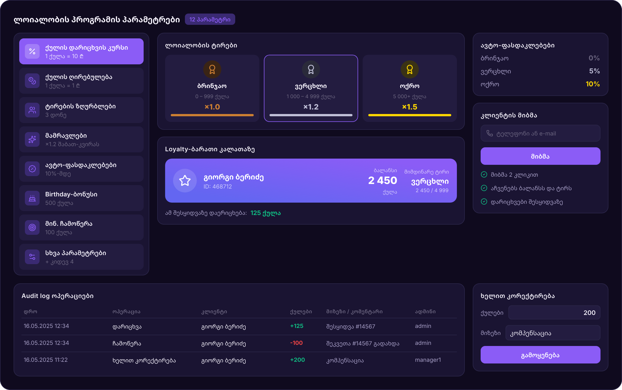Screen dimensions: 622x390
Task: Select the ვერცხლი tier card
Action: (311, 88)
